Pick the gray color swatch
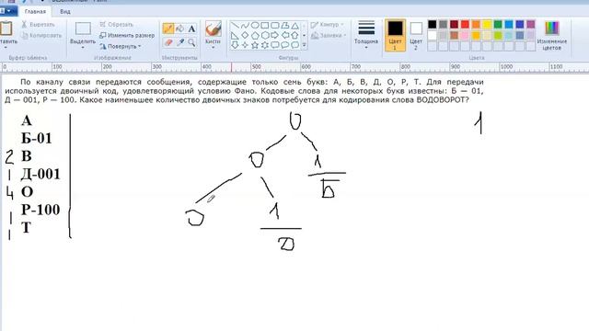Screen dimensions: 589x331 [444, 25]
